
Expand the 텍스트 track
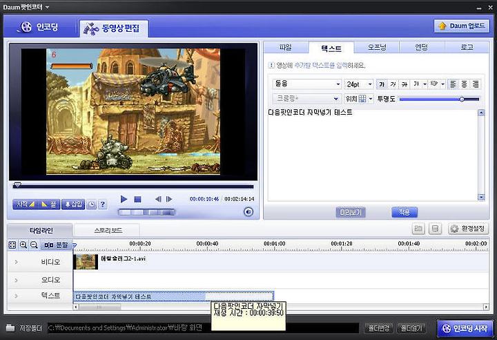tap(16, 296)
